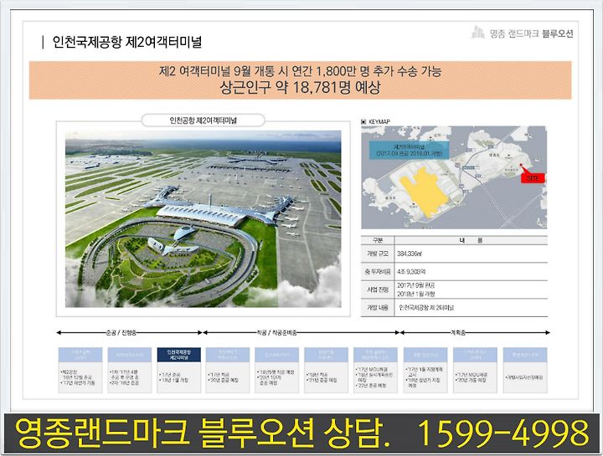Screen dimensions: 603x456
Task: Click the value 인천국제공항 제 2터미널
Action: tap(426, 308)
